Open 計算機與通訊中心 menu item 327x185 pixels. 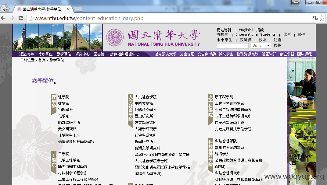coord(124,54)
